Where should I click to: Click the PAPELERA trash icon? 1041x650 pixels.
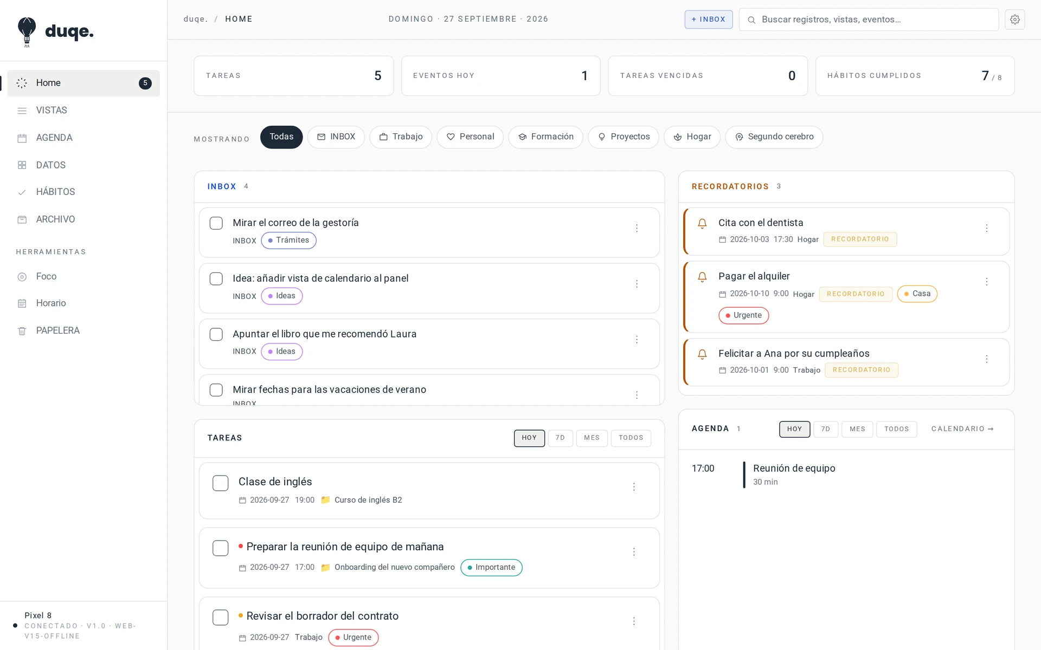(x=22, y=331)
